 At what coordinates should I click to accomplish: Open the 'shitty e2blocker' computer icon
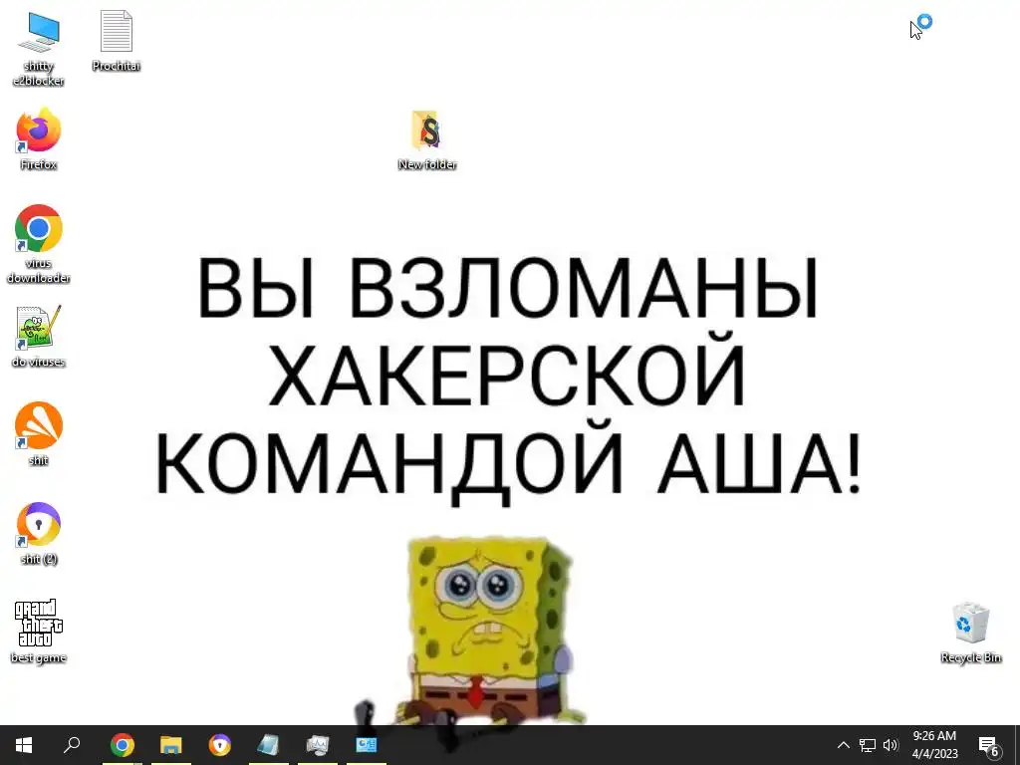[x=39, y=48]
